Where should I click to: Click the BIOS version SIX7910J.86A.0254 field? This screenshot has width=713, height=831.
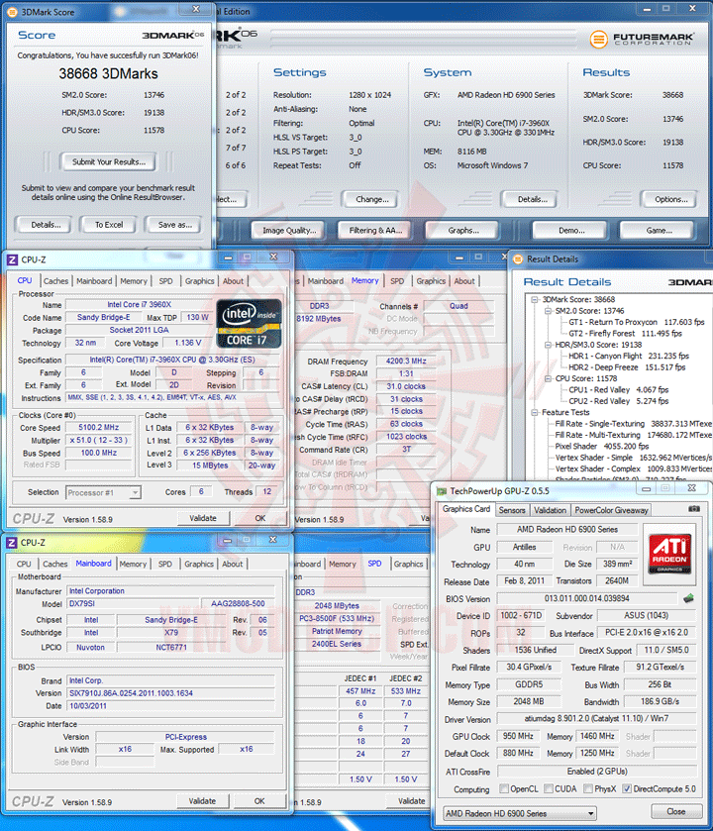170,693
